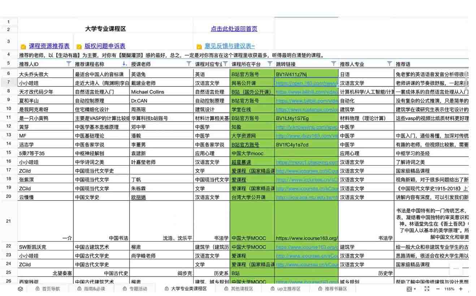Select row header number 21

coord(9,221)
